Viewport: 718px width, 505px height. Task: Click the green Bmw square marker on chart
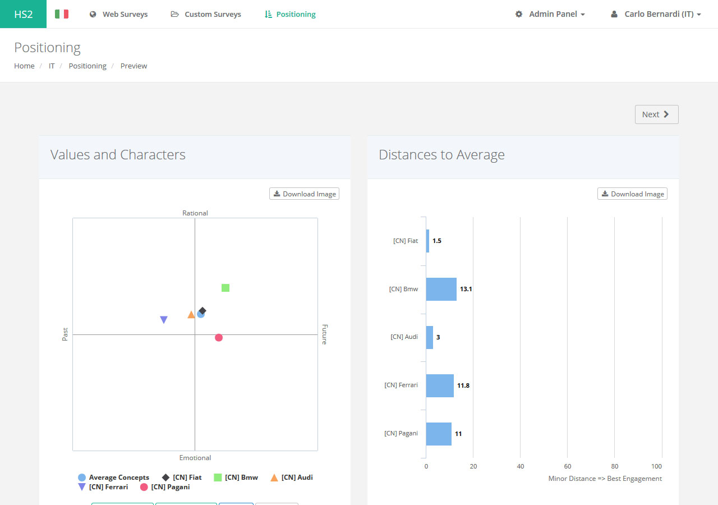coord(225,288)
